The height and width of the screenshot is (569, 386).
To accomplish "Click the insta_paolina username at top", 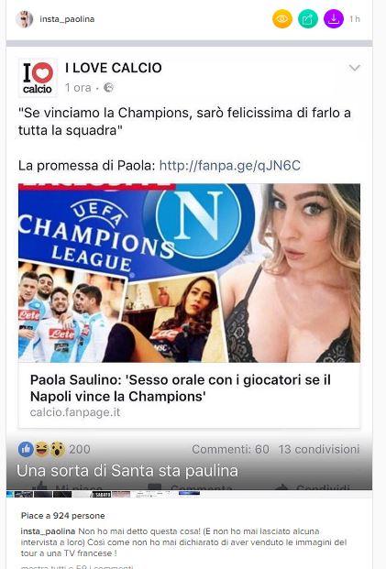I will pyautogui.click(x=67, y=19).
